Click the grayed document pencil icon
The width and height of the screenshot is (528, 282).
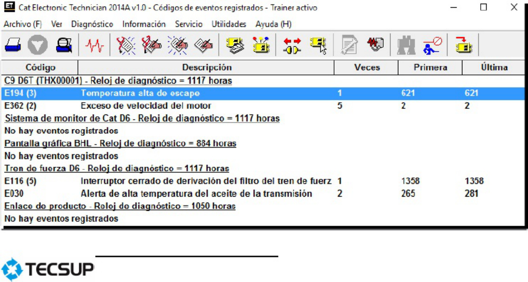tap(349, 45)
